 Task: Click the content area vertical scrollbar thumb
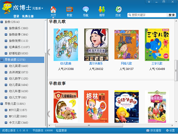pos(176,70)
